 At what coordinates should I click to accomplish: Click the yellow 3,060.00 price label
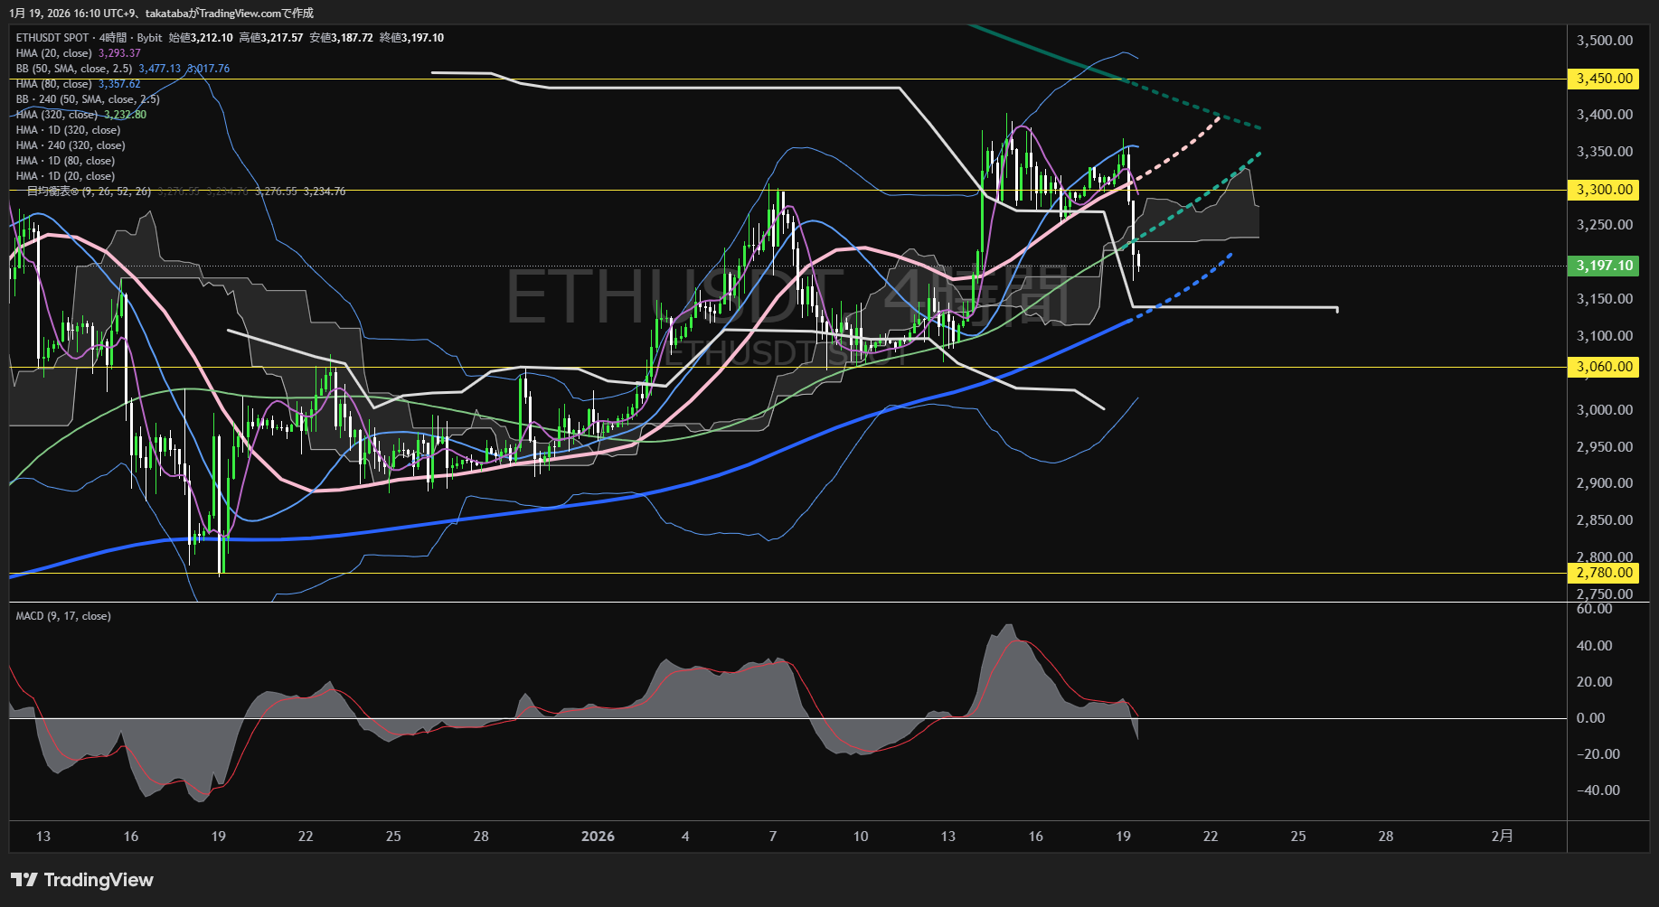[1605, 367]
